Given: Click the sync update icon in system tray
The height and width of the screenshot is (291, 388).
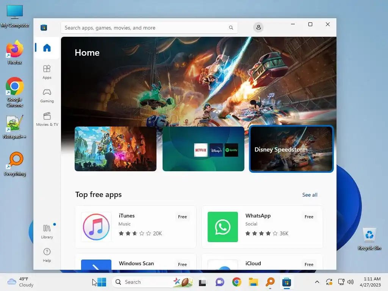Looking at the screenshot, I should pos(329,282).
